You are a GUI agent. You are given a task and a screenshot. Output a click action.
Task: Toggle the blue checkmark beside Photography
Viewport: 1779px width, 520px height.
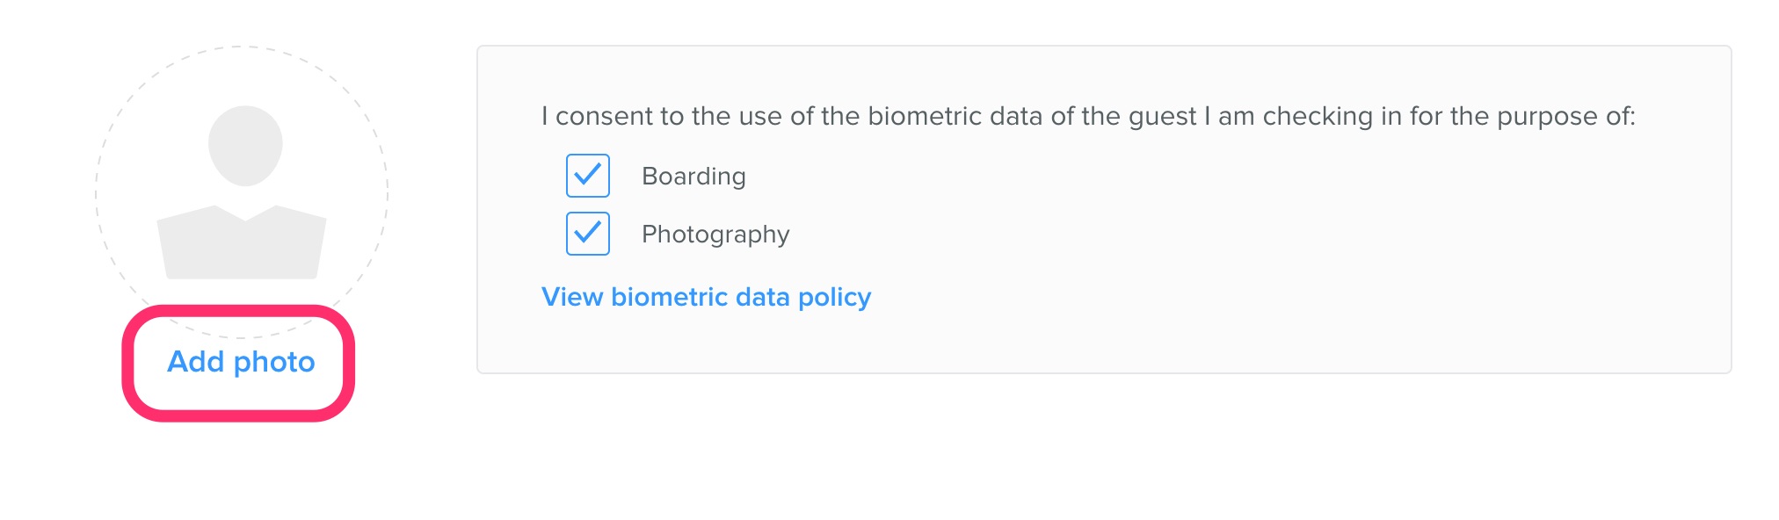(x=588, y=234)
